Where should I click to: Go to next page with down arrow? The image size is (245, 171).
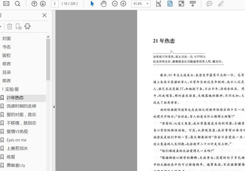42,4
